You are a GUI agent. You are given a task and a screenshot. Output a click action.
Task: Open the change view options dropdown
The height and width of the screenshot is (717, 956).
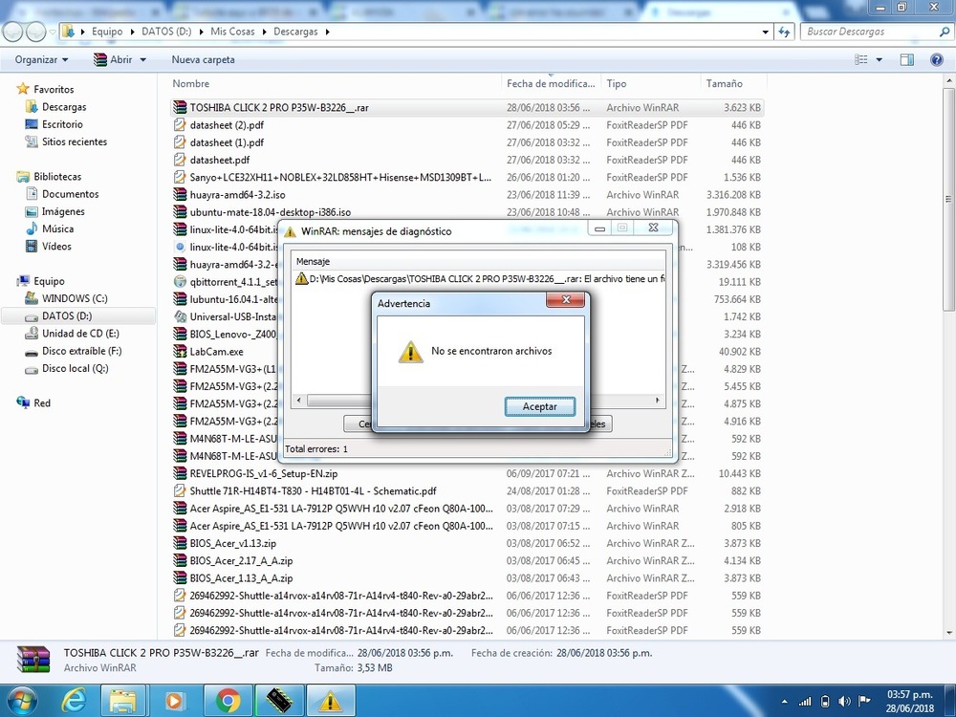pos(880,59)
